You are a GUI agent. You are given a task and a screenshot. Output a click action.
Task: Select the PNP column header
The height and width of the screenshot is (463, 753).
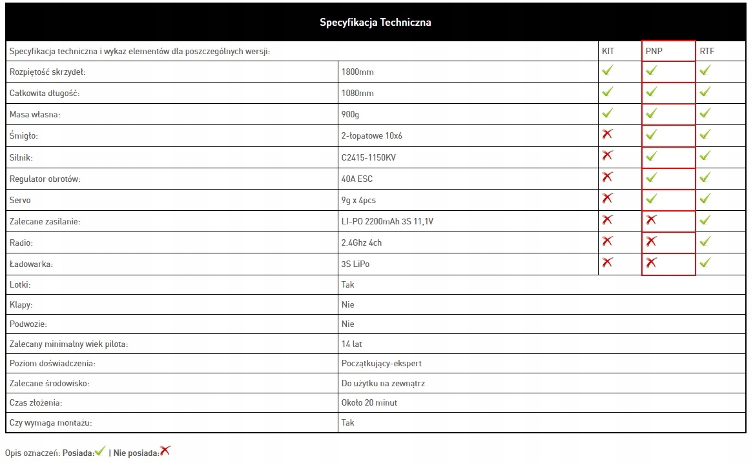(x=654, y=51)
